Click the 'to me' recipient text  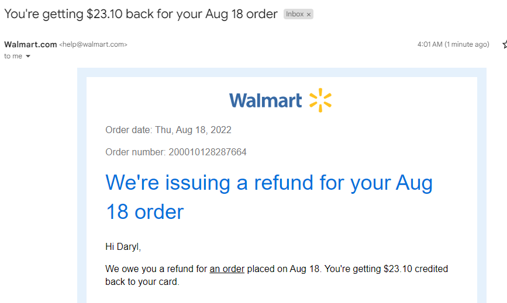click(13, 56)
